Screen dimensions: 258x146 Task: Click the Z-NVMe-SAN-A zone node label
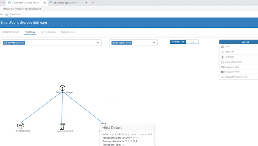tap(64, 92)
